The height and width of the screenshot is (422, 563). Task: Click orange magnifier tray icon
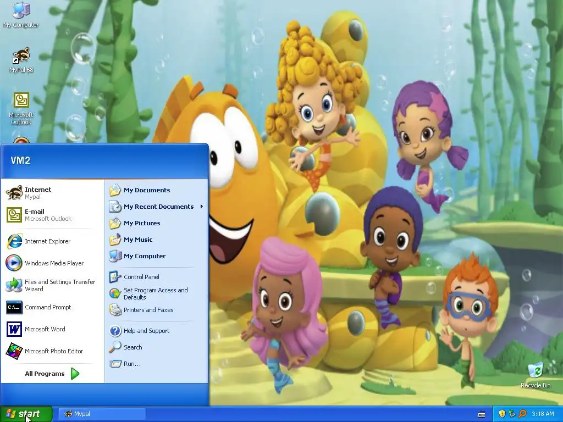(522, 414)
